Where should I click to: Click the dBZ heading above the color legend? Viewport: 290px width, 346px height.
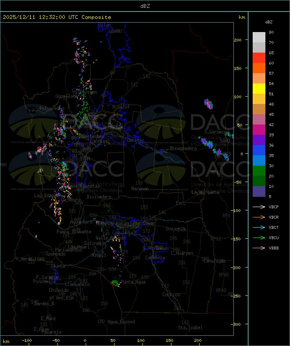pos(269,22)
